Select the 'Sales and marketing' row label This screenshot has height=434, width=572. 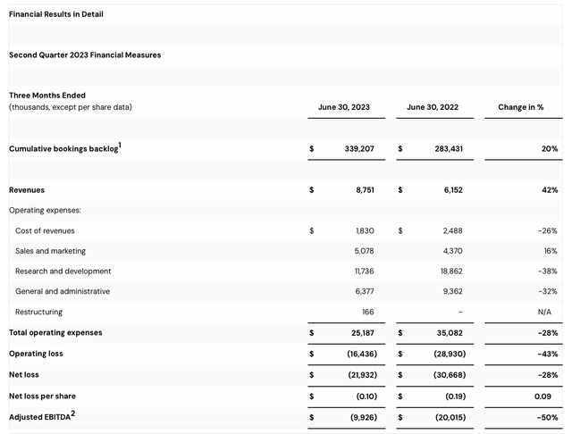pos(50,251)
